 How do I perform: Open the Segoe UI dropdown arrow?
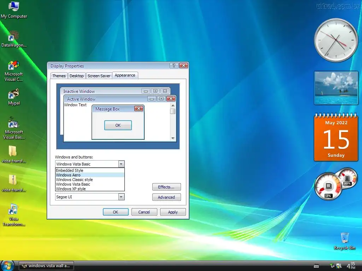121,197
